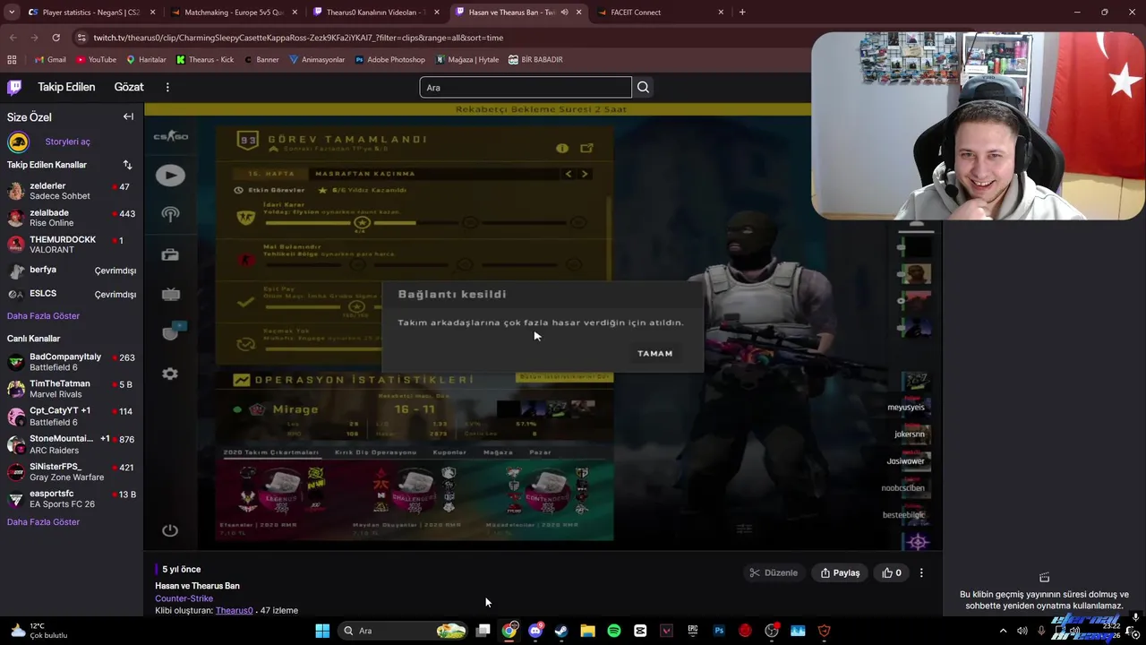Open the Valorant icon in the taskbar
1146x645 pixels.
click(666, 631)
